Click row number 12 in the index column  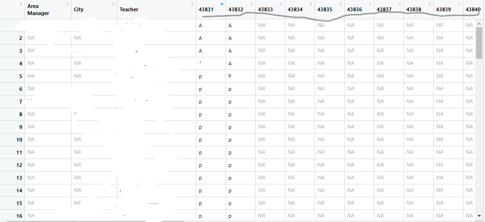19,165
